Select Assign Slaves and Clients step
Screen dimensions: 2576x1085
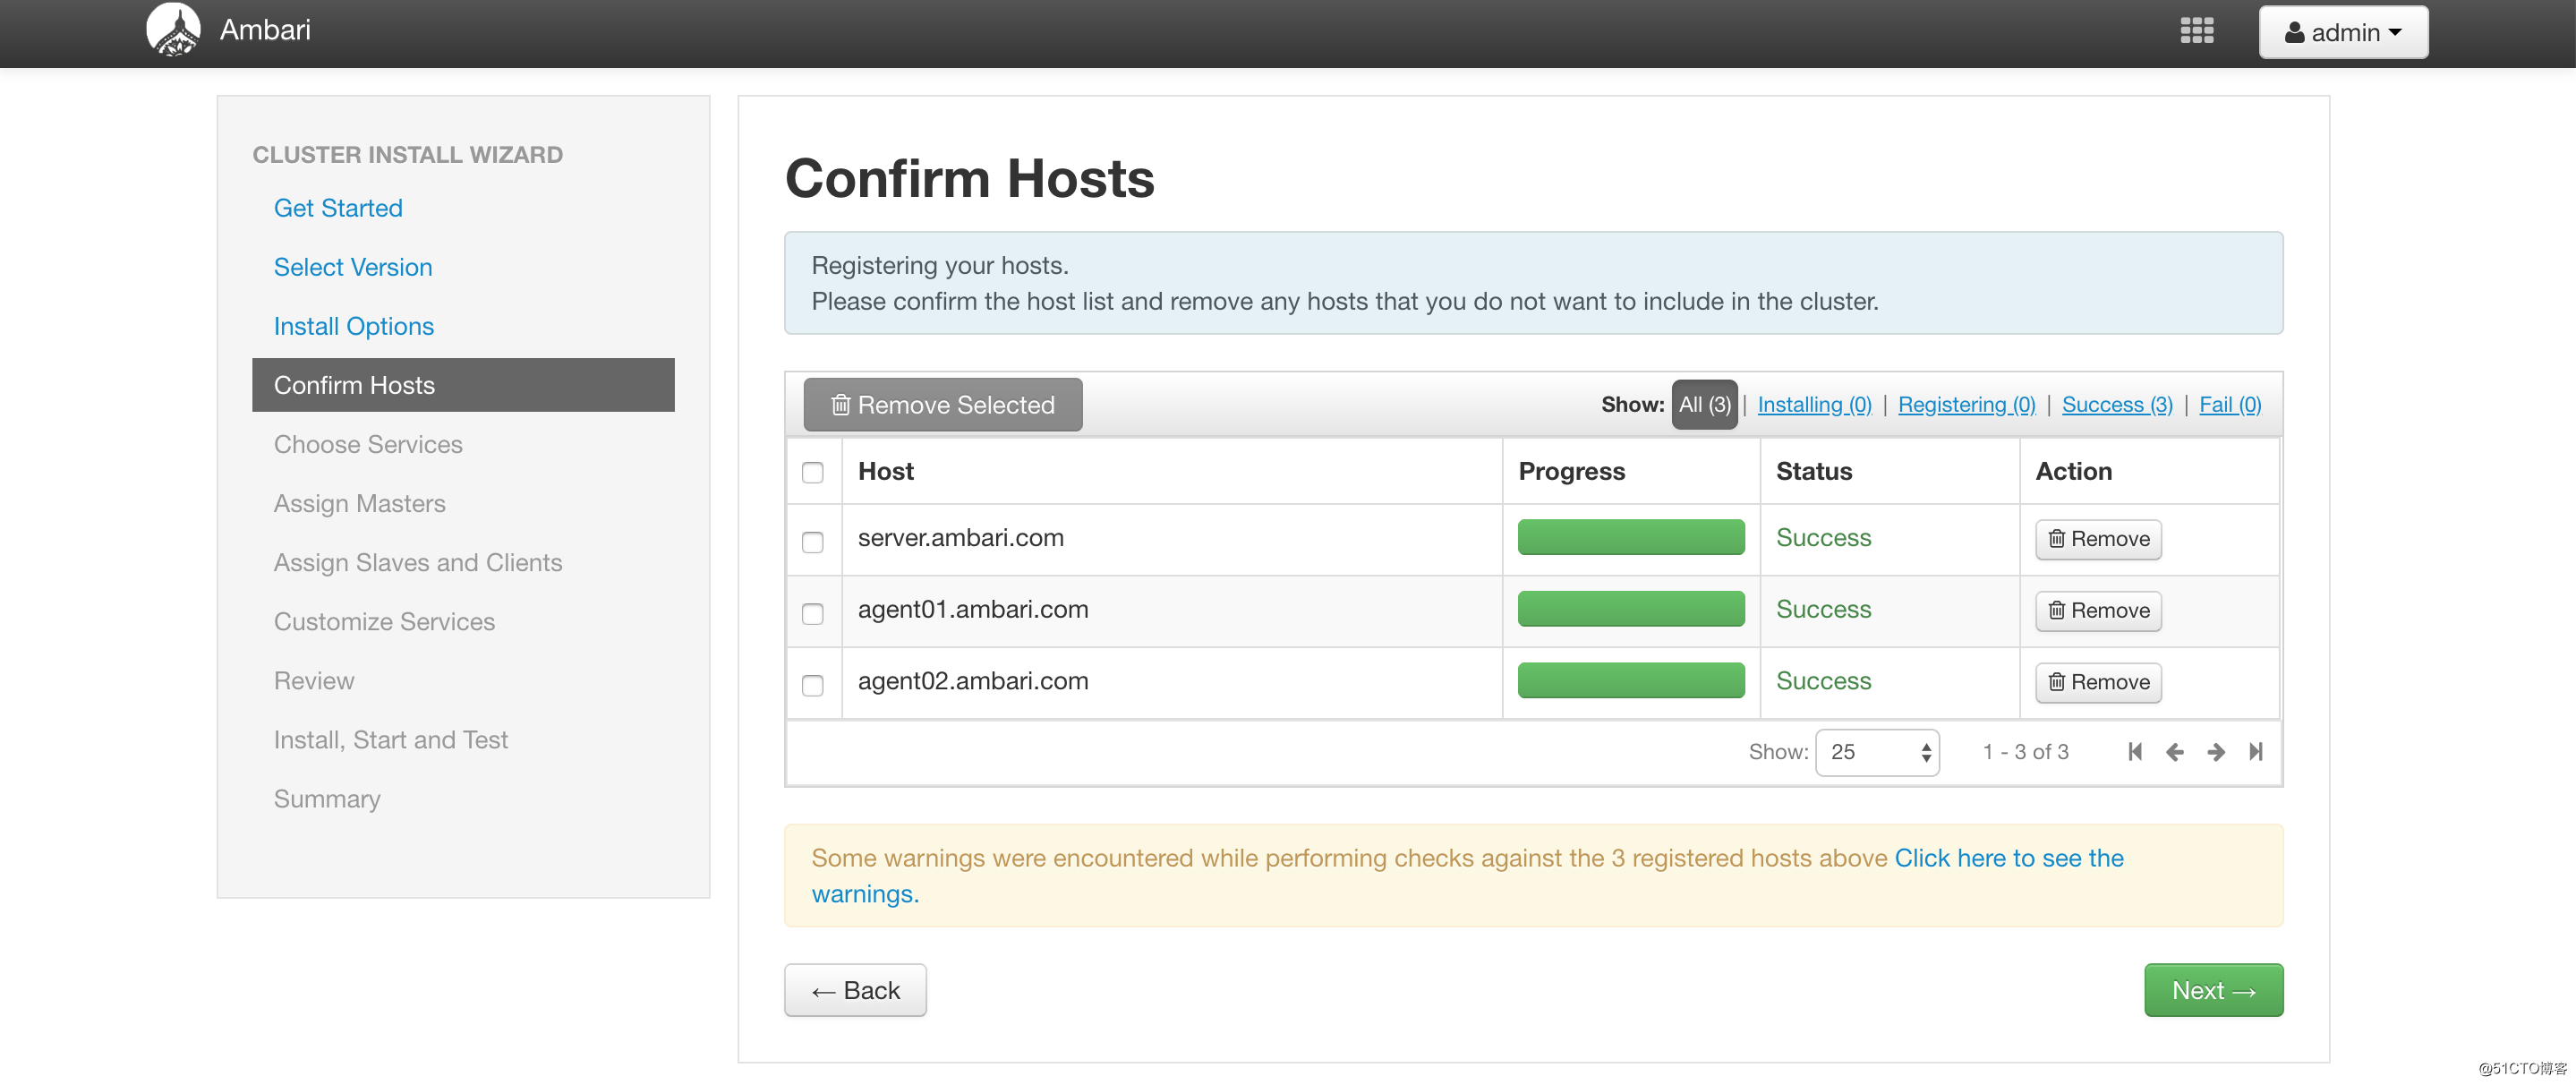(x=418, y=562)
